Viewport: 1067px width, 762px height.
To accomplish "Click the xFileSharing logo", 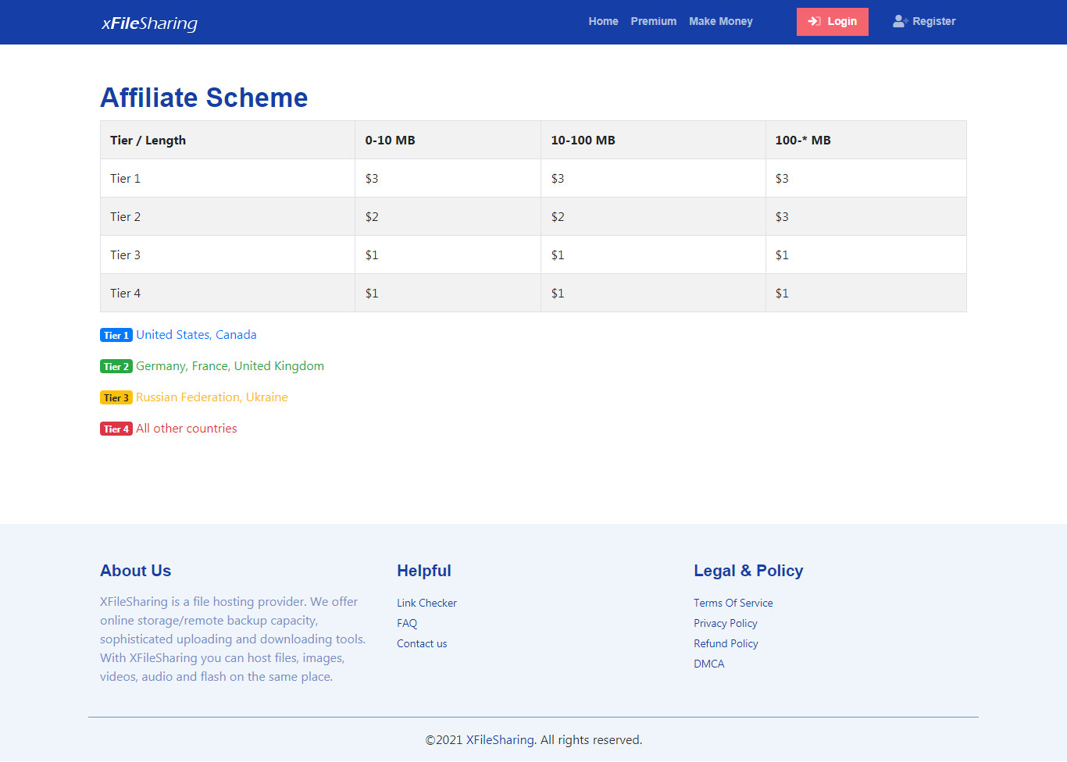I will pos(149,23).
